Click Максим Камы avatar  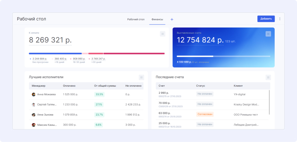pos(34,125)
